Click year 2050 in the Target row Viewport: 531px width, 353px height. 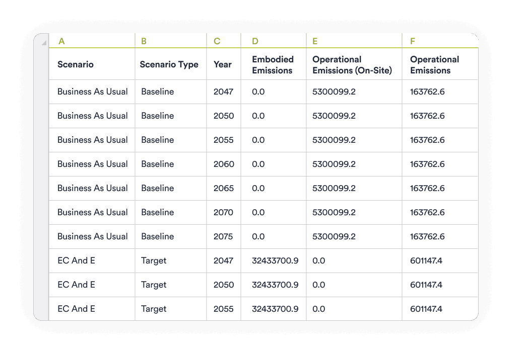(224, 285)
